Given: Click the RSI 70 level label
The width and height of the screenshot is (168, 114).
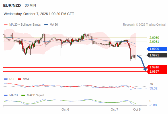Looking at the screenshot, I should 151,84.
